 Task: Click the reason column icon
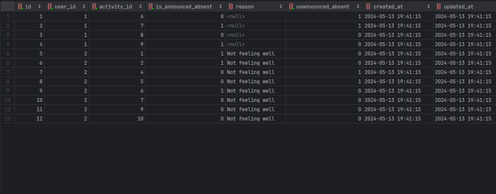(x=231, y=7)
